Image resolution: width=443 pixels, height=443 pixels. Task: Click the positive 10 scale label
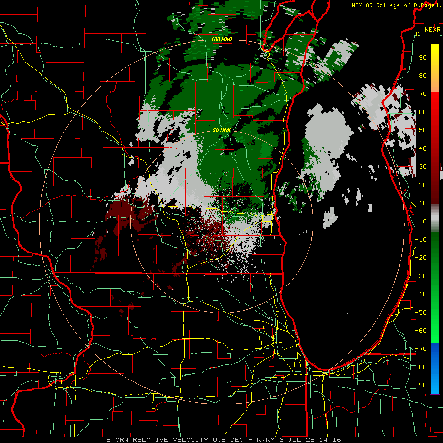pos(423,203)
